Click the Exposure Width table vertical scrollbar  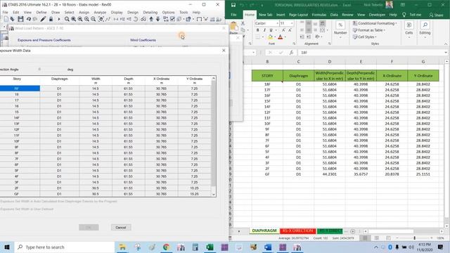coord(214,136)
